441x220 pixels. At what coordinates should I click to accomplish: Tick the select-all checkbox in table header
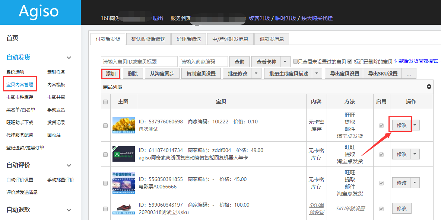pos(105,102)
